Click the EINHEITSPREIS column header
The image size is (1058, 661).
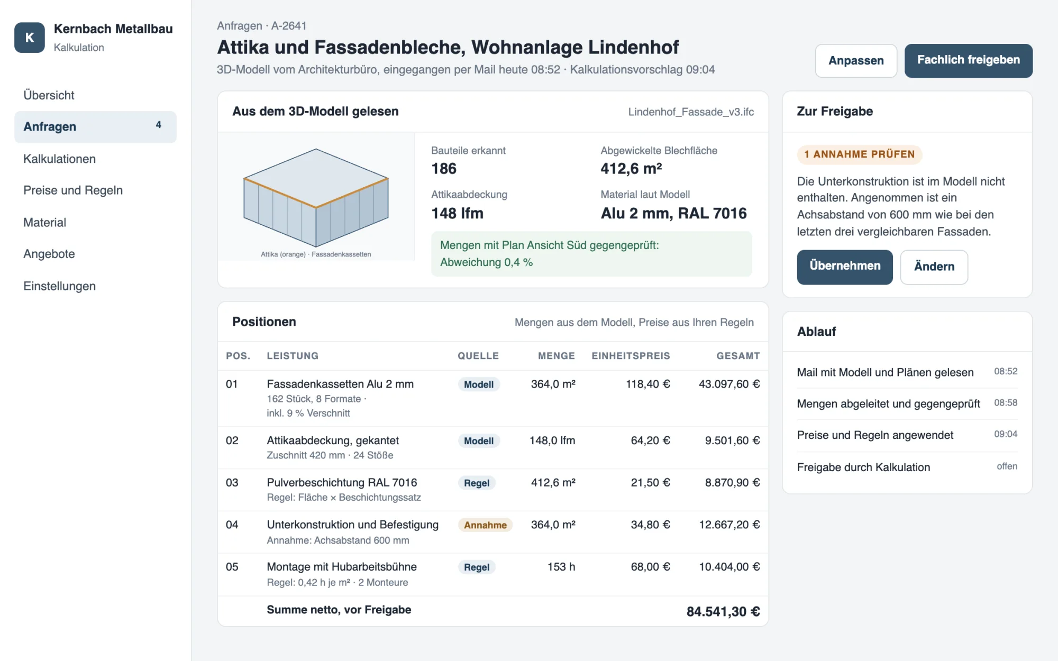pyautogui.click(x=631, y=356)
